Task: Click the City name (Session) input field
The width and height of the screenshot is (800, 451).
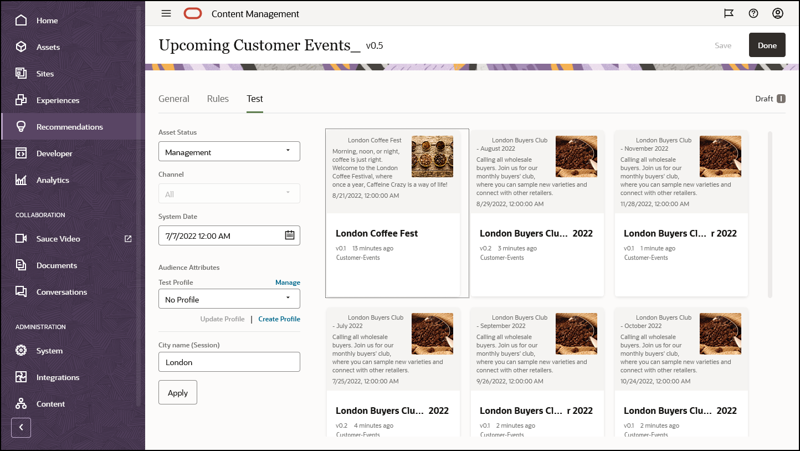Action: pos(229,362)
